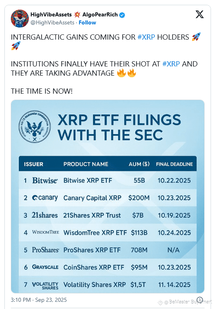The height and width of the screenshot is (309, 215).
Task: Click the rocket emoji after HOLDERS
Action: [196, 37]
